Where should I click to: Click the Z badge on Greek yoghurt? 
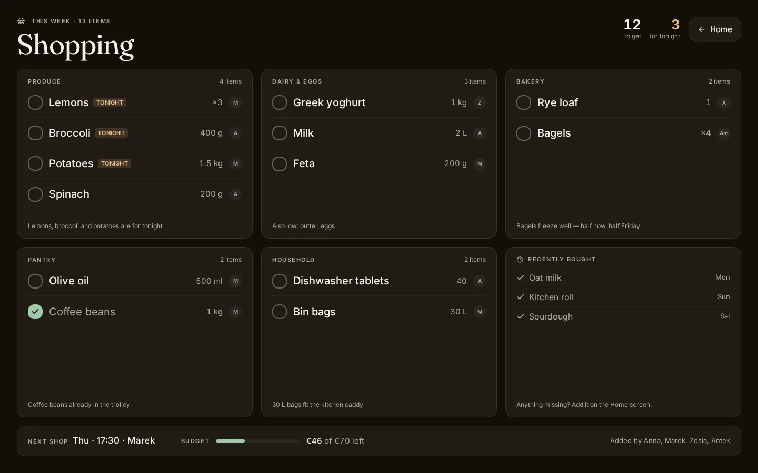click(480, 102)
